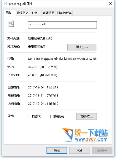Image resolution: width=116 pixels, height=158 pixels.
Task: Click the 应用(A) apply button
Action: (x=102, y=150)
